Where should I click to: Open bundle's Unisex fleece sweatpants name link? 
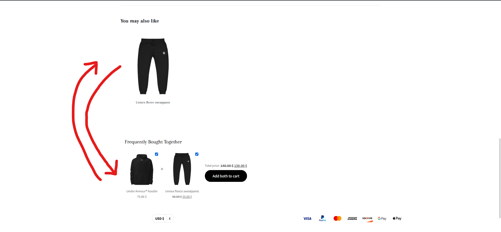tap(182, 191)
